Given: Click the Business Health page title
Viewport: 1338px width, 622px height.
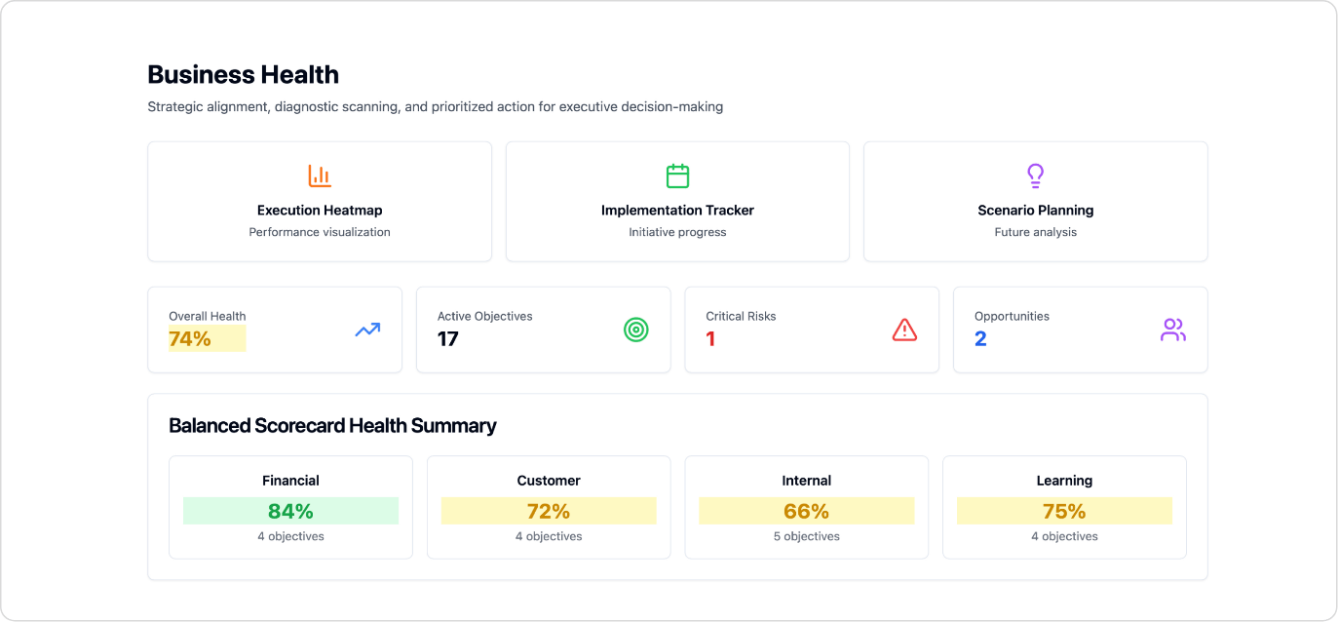Looking at the screenshot, I should coord(243,75).
